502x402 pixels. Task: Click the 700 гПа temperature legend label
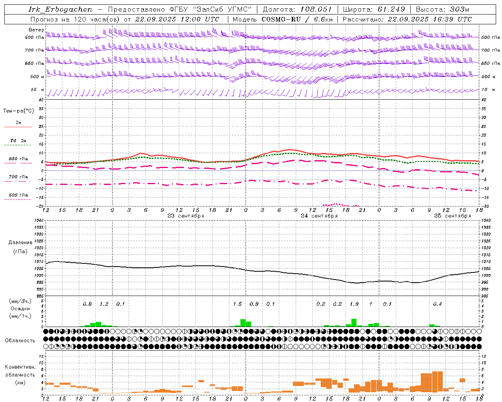18,177
